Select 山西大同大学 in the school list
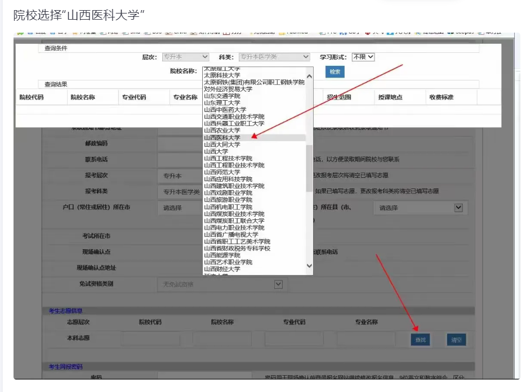Viewport: 526px width, 392px height. pos(222,145)
